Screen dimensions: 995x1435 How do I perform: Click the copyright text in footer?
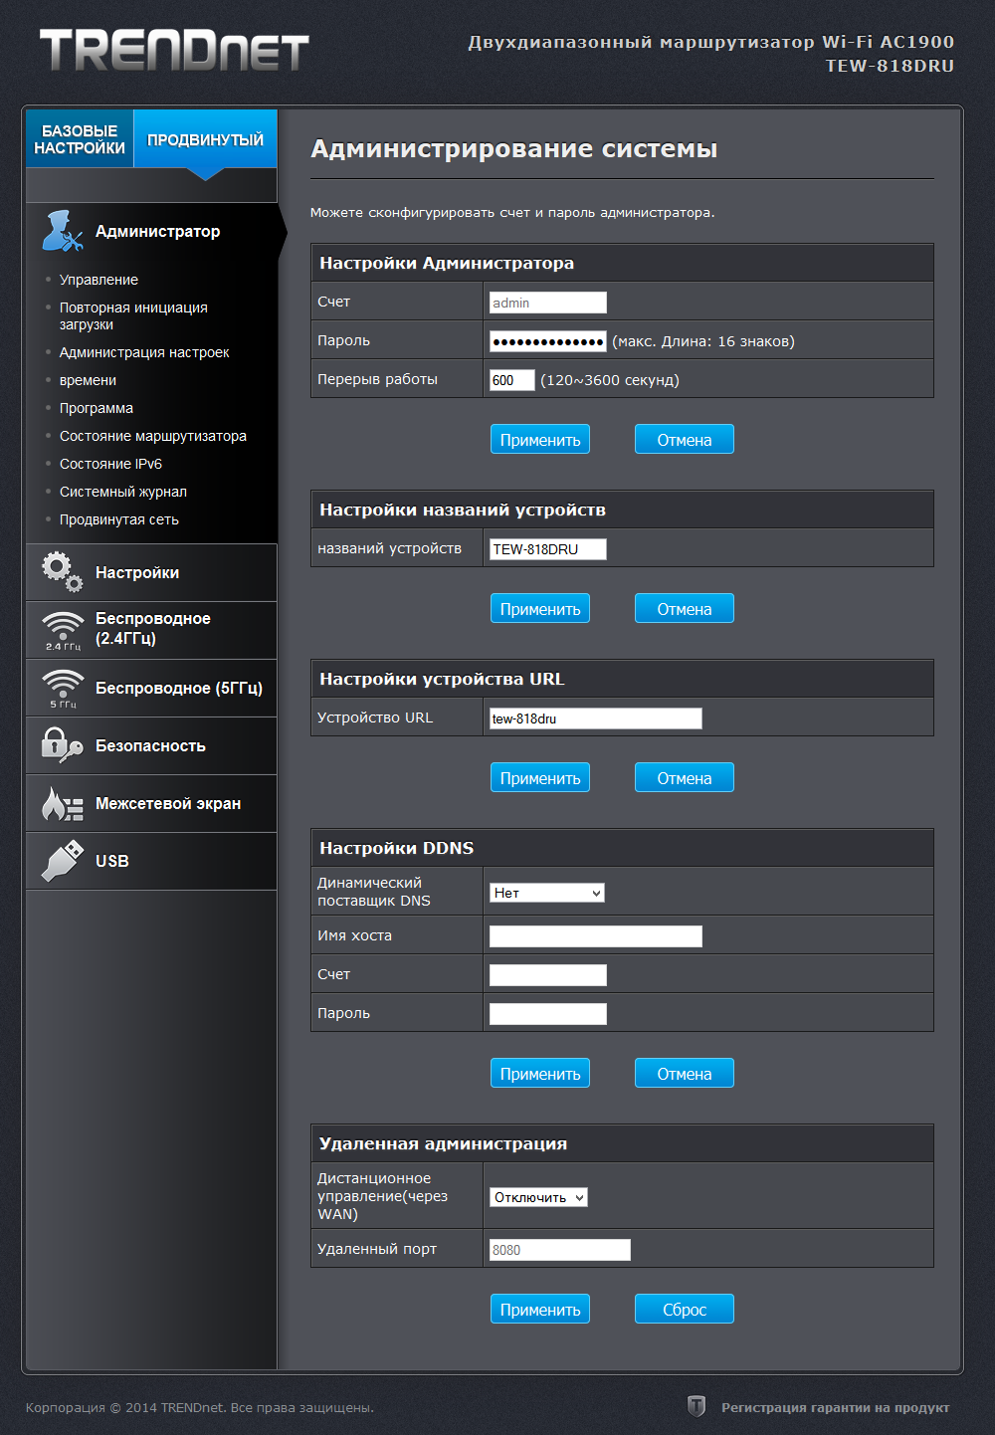point(200,1407)
